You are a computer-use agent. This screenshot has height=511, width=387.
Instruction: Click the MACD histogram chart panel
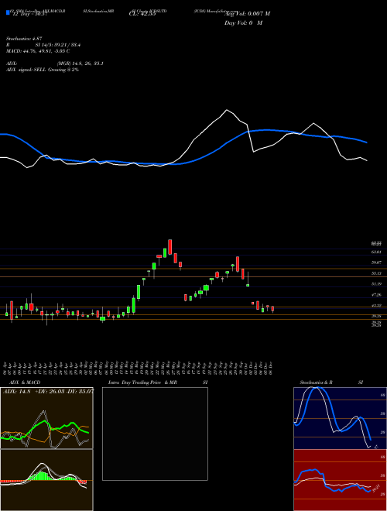pos(46,480)
